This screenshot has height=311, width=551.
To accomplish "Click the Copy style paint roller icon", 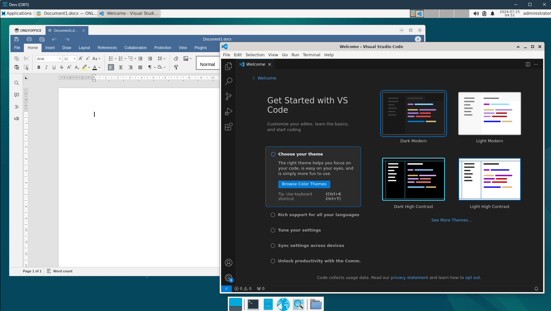I will (x=176, y=67).
